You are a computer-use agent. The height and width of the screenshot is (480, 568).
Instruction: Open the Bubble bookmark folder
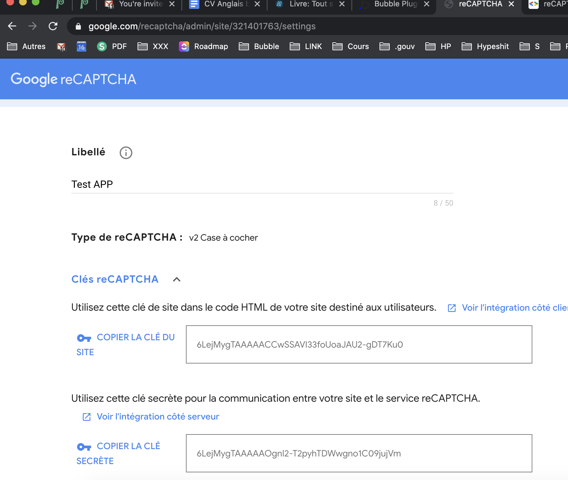259,46
